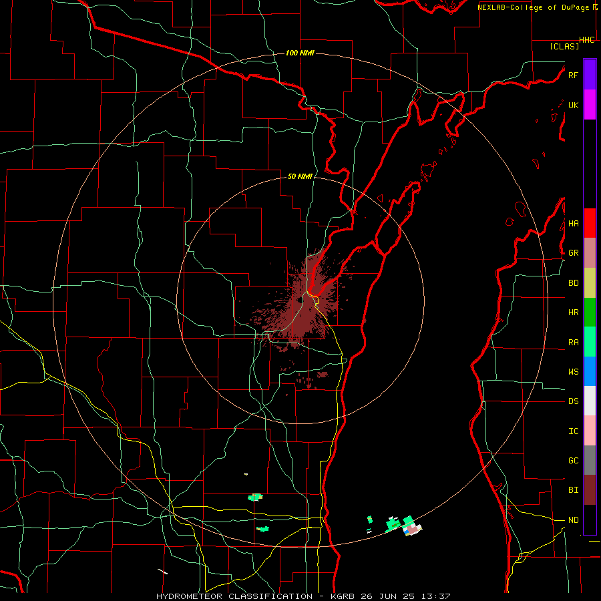Click the WS legend label
Viewport: 601px width, 601px height.
click(x=573, y=372)
